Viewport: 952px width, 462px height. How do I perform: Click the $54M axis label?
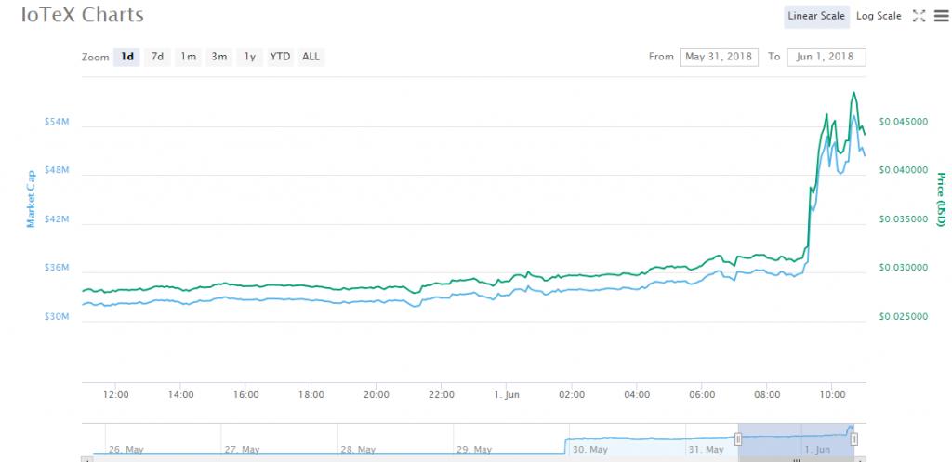point(57,122)
